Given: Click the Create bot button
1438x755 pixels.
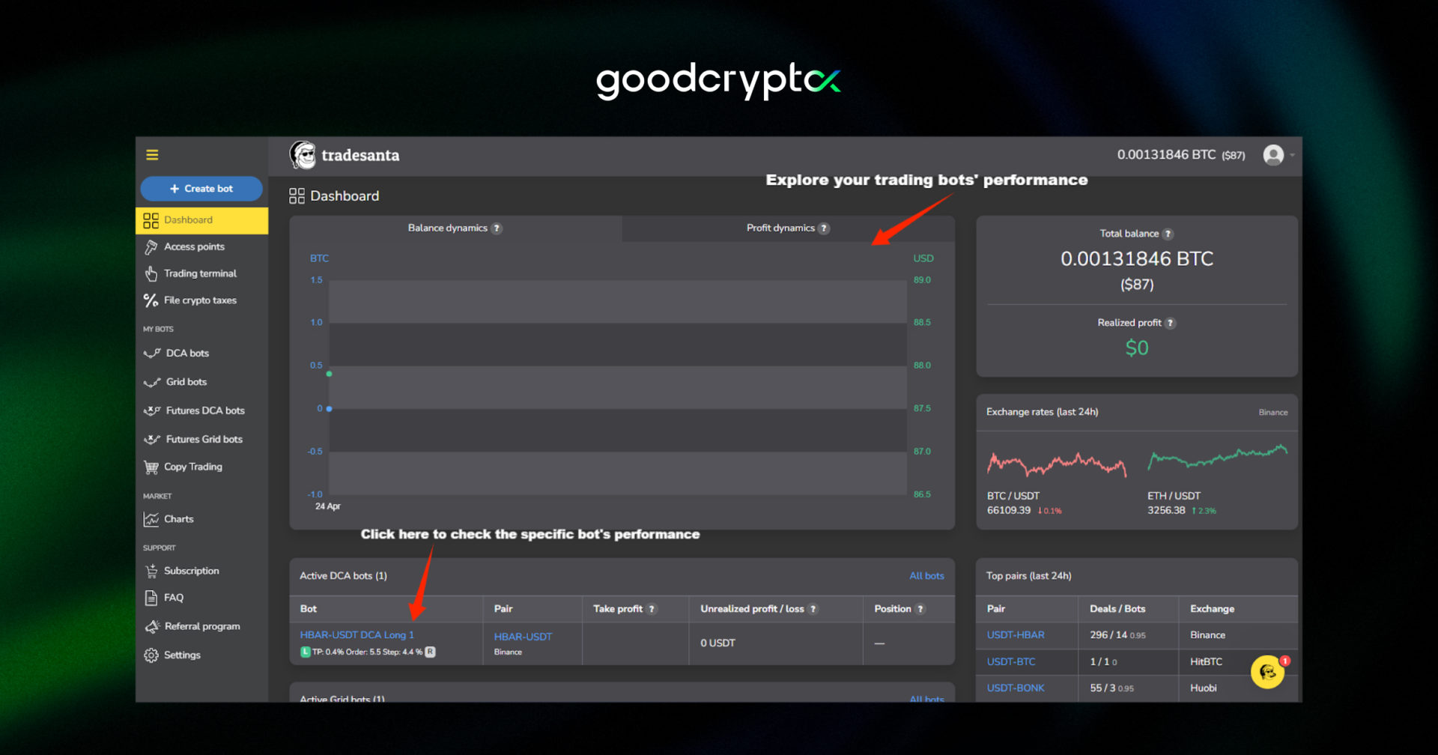Looking at the screenshot, I should pyautogui.click(x=201, y=188).
